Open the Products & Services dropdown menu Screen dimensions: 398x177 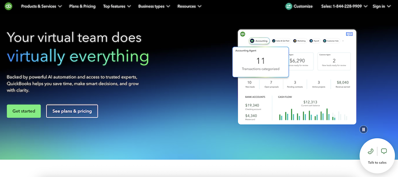(41, 6)
